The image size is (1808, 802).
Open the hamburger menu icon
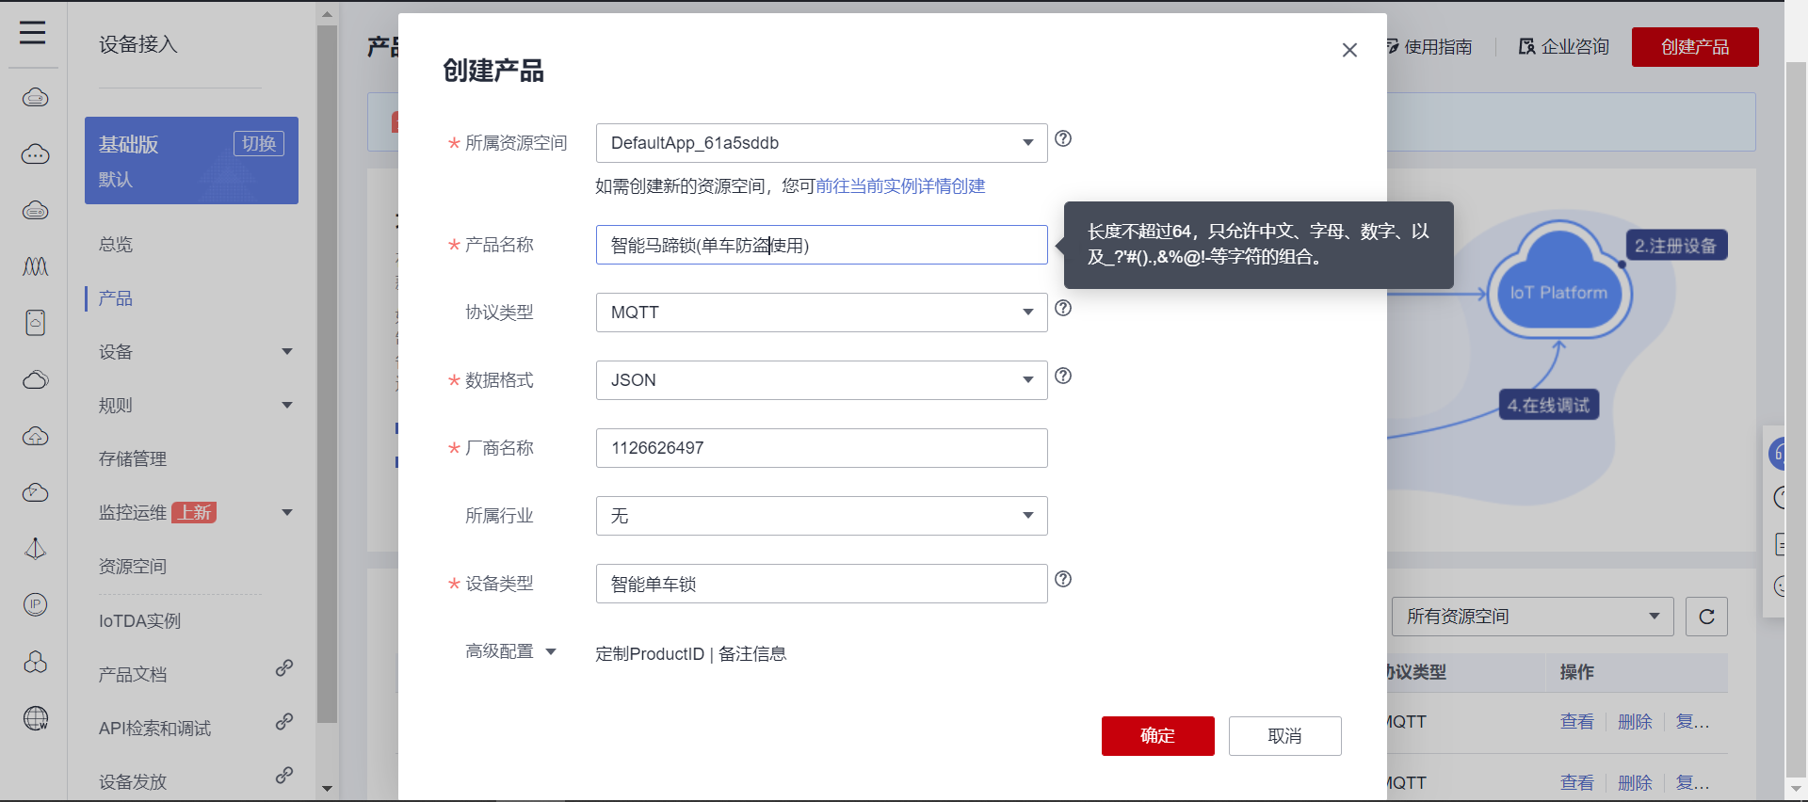click(x=33, y=33)
